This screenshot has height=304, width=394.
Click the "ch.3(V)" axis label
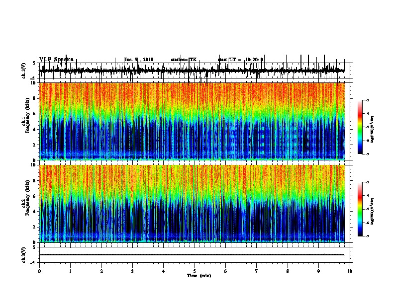coord(24,255)
